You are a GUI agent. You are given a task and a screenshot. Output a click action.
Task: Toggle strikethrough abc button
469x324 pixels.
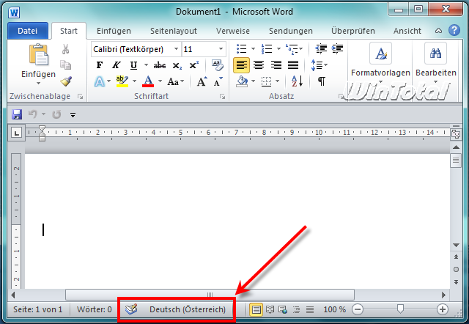point(160,65)
